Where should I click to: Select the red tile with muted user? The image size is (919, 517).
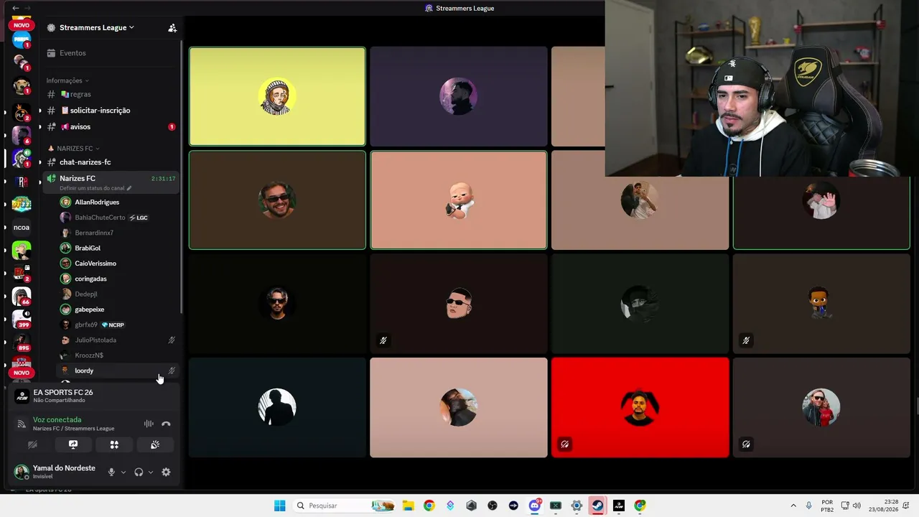640,407
